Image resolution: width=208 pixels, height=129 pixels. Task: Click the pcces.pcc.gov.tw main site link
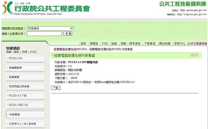pyautogui.click(x=193, y=10)
